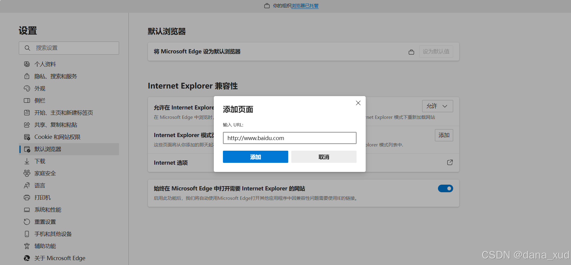This screenshot has height=265, width=571.
Task: Open 打印机 settings section
Action: coord(69,197)
